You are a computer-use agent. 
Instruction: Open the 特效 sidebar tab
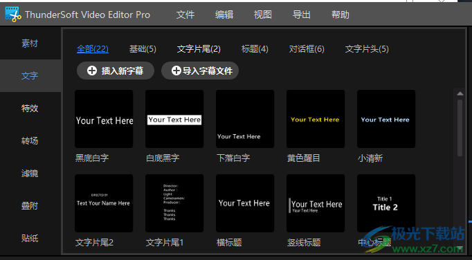[x=30, y=109]
